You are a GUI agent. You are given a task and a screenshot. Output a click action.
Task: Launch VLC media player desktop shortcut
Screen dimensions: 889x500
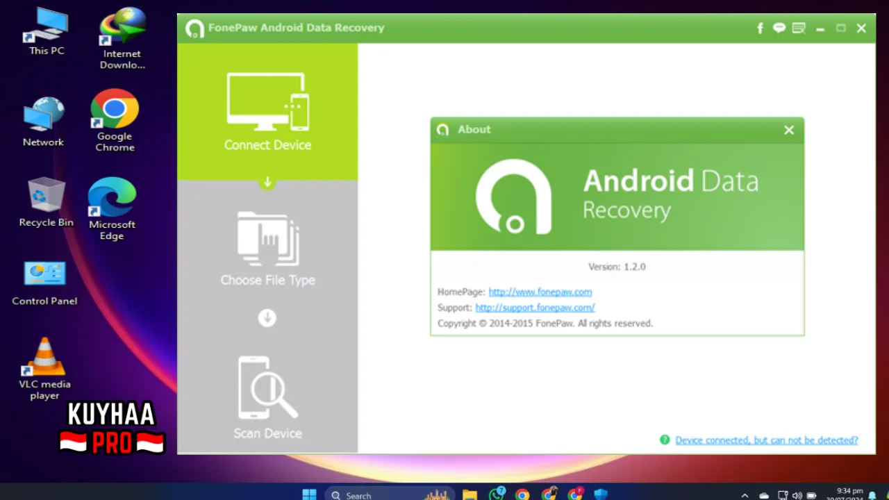[x=44, y=369]
